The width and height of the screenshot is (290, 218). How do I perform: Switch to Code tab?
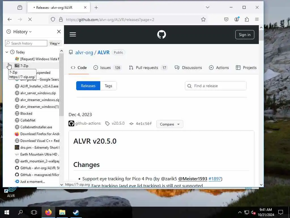79,68
